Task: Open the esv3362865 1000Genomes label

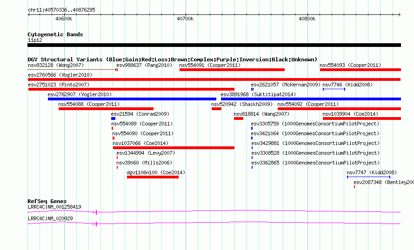Action: (315, 163)
